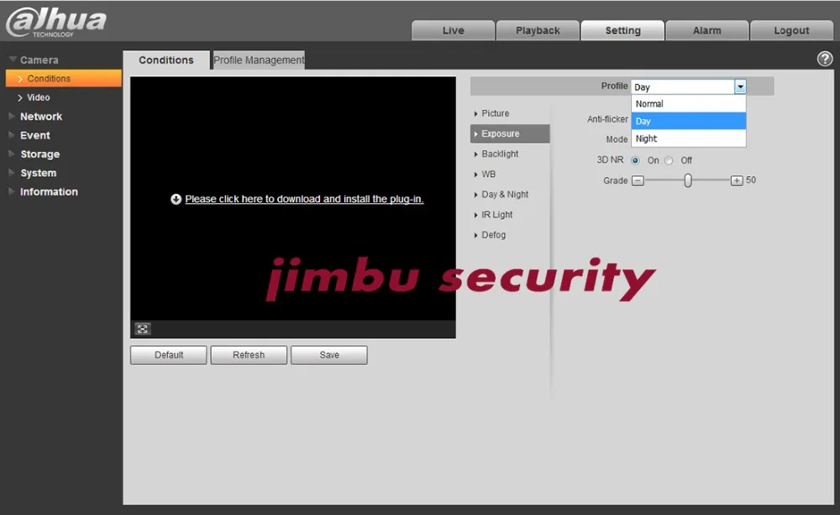Click the Save button

point(329,355)
